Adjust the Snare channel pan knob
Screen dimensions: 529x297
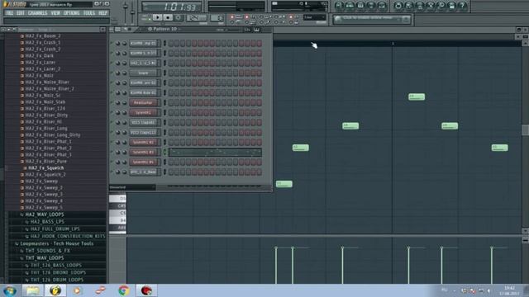[117, 73]
